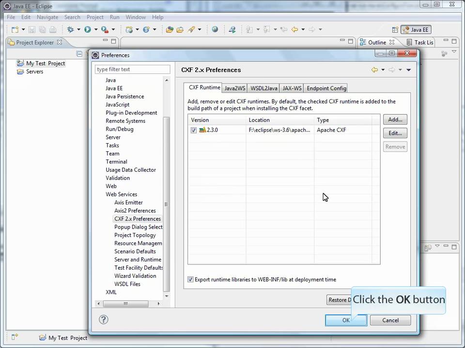Click the New Servlet toolbar icon
This screenshot has height=348, width=465.
pos(146,29)
